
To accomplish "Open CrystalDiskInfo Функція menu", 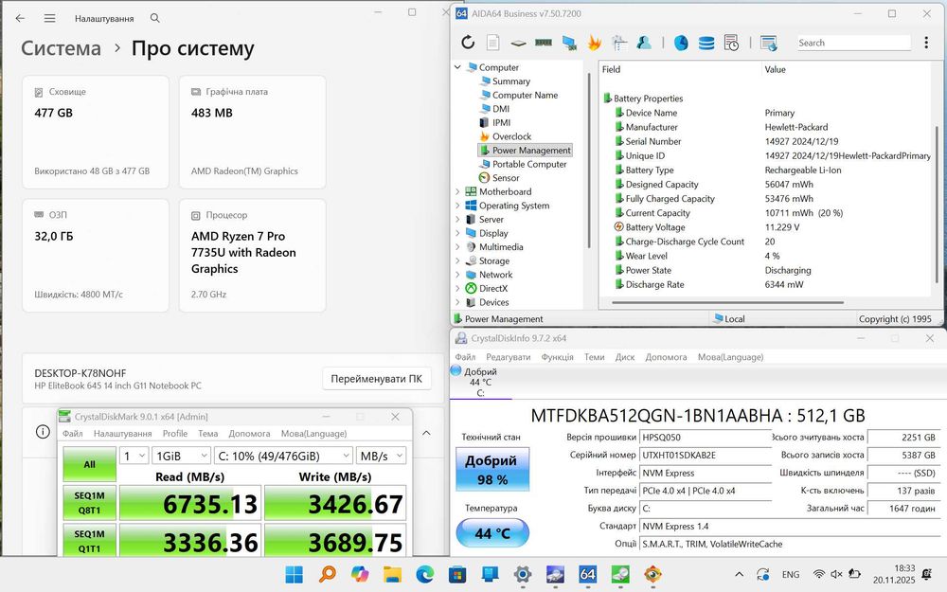I will 558,357.
